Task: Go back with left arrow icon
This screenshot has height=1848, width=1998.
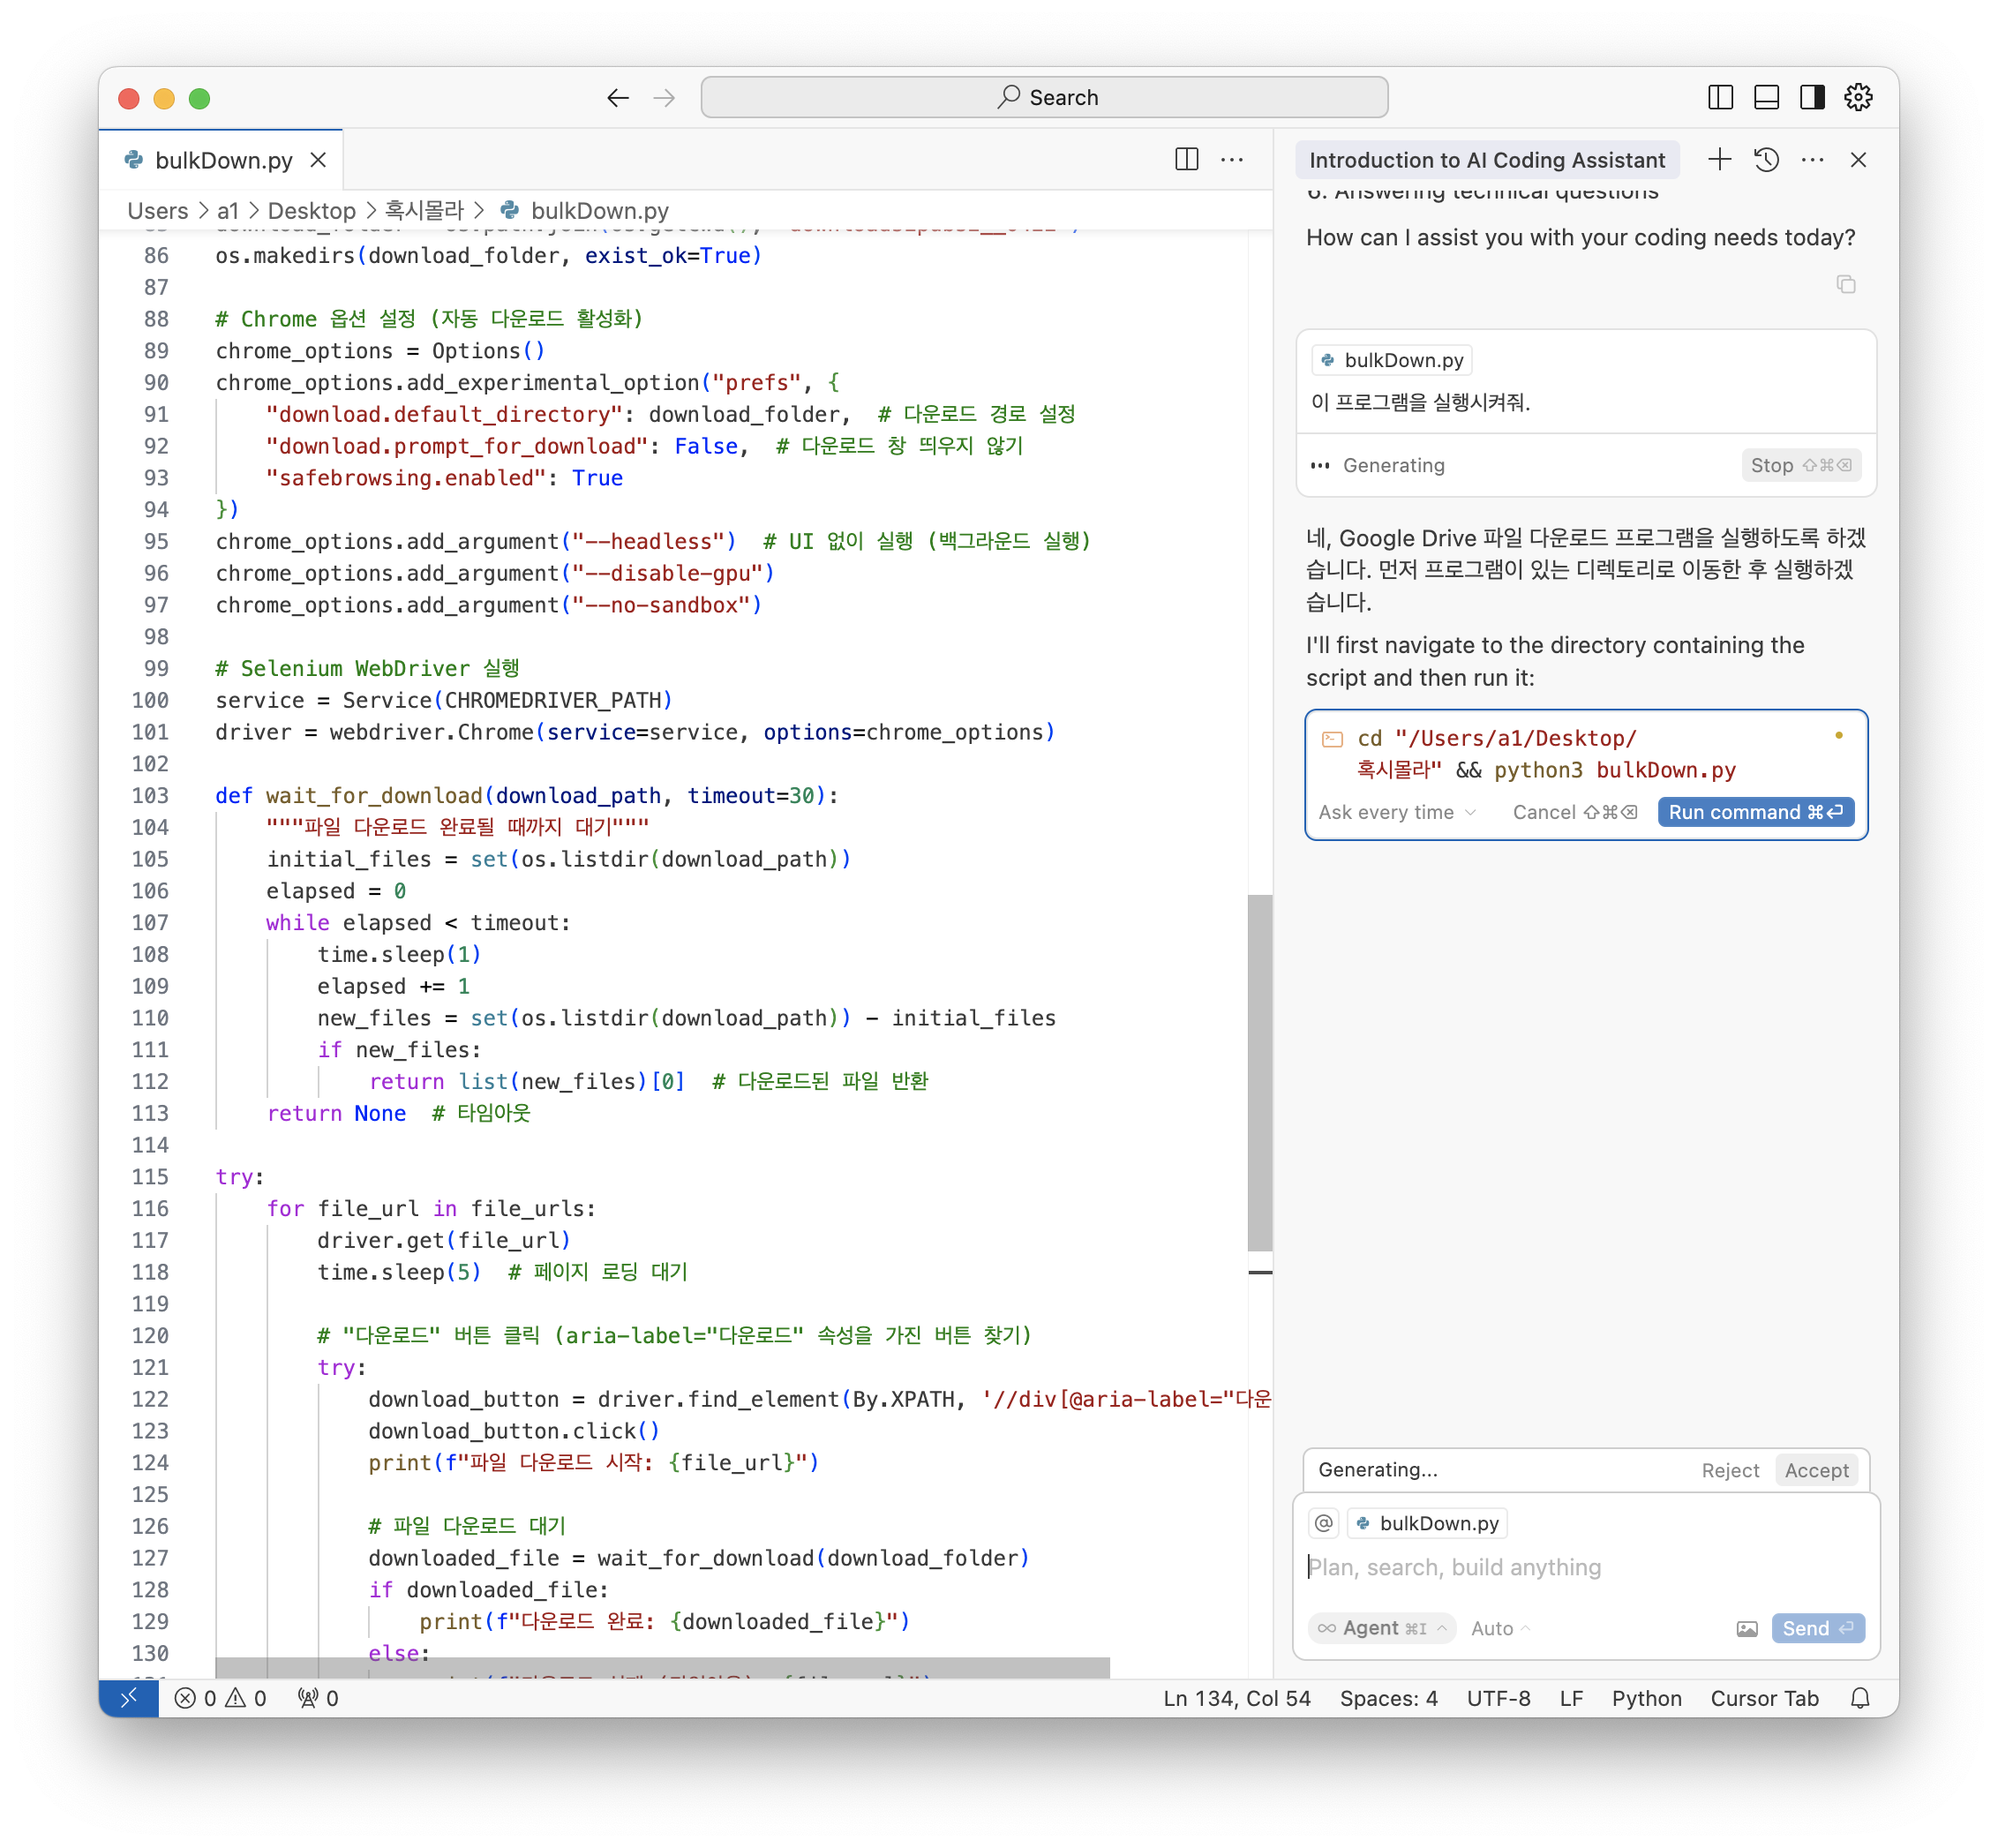Action: coord(618,98)
